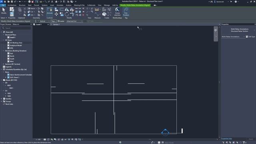Screen dimensions: 256x144
Task: Open the 3D Working View item
Action: click(16, 43)
